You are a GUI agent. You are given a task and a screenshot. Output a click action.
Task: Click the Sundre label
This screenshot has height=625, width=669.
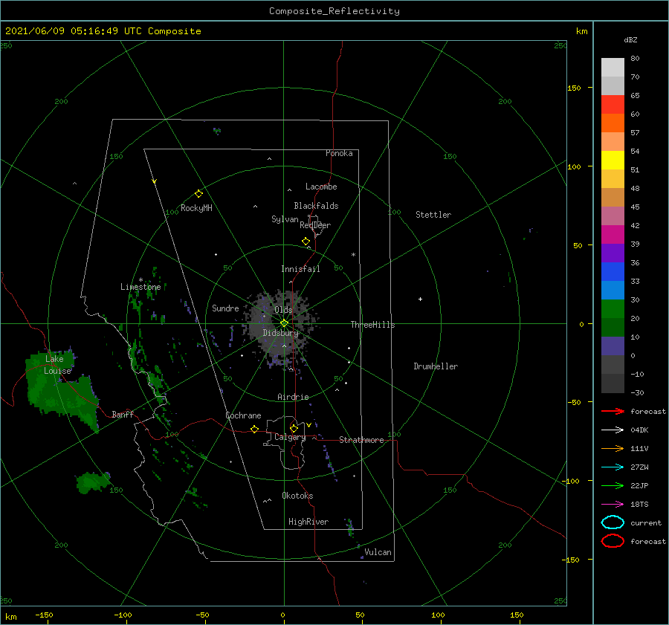point(225,308)
